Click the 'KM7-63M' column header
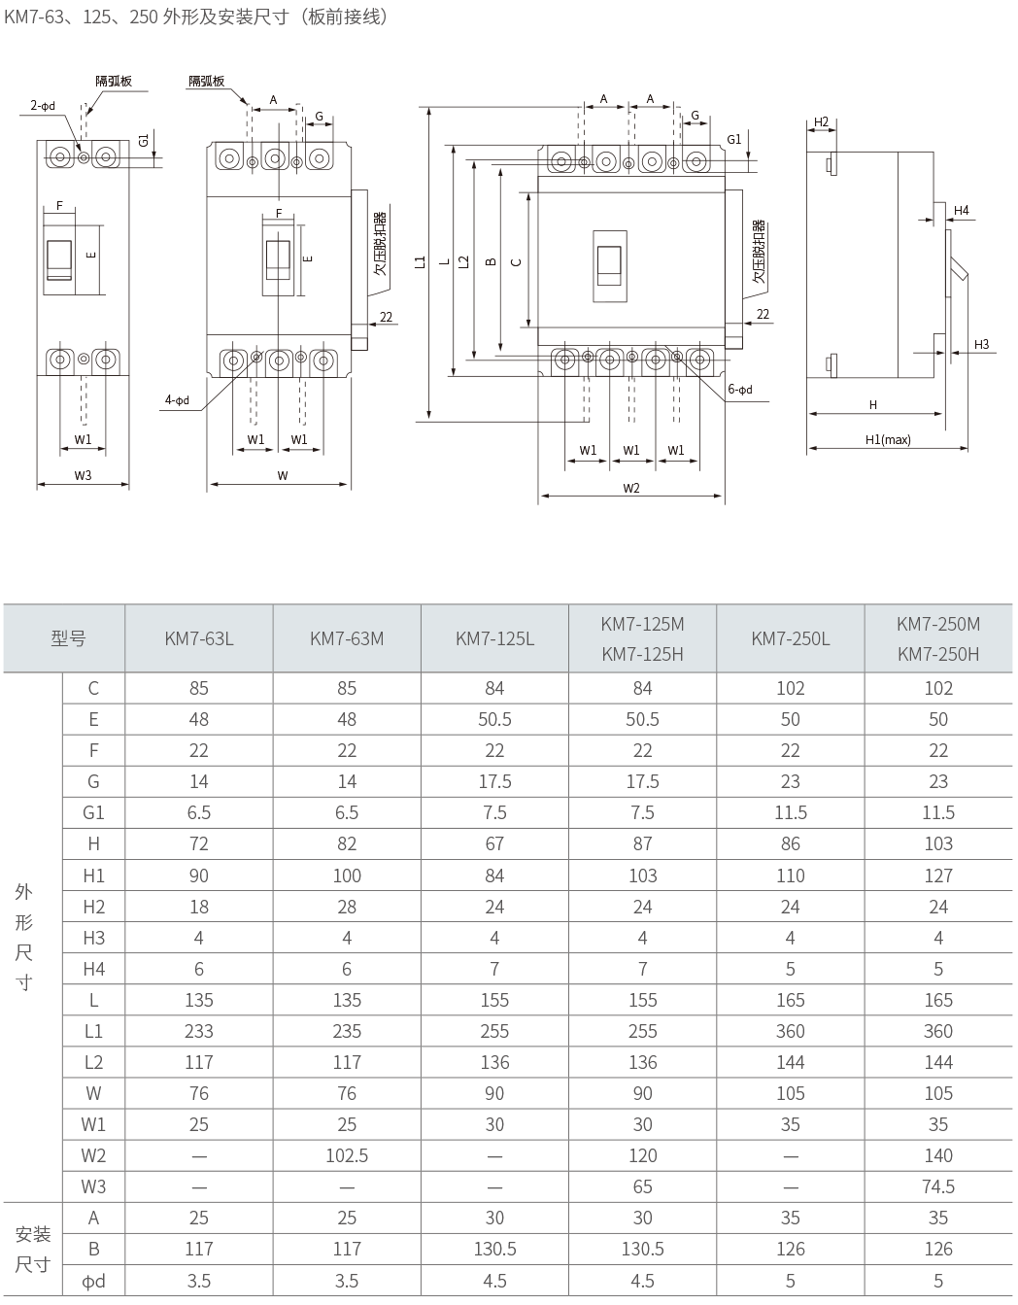 tap(347, 638)
